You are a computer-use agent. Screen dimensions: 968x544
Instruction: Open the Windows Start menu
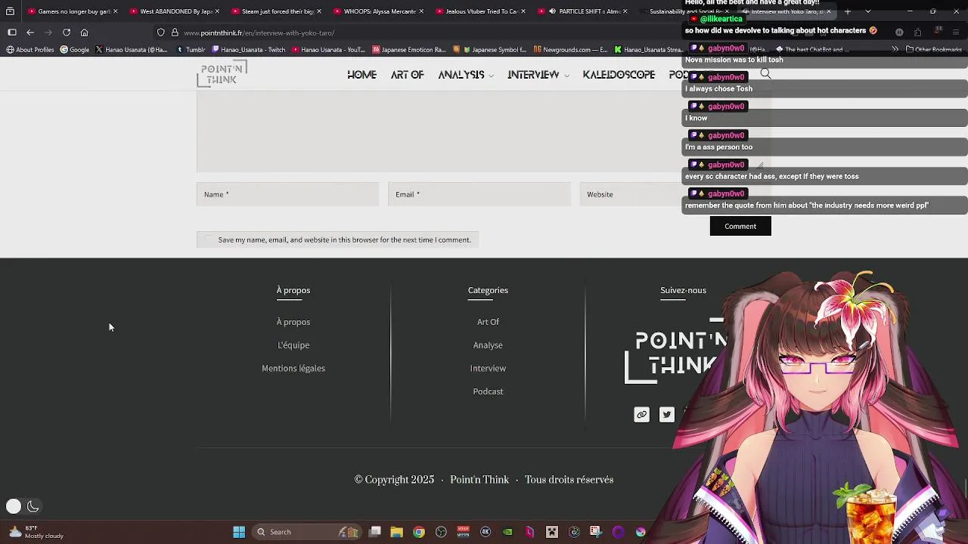pyautogui.click(x=239, y=532)
